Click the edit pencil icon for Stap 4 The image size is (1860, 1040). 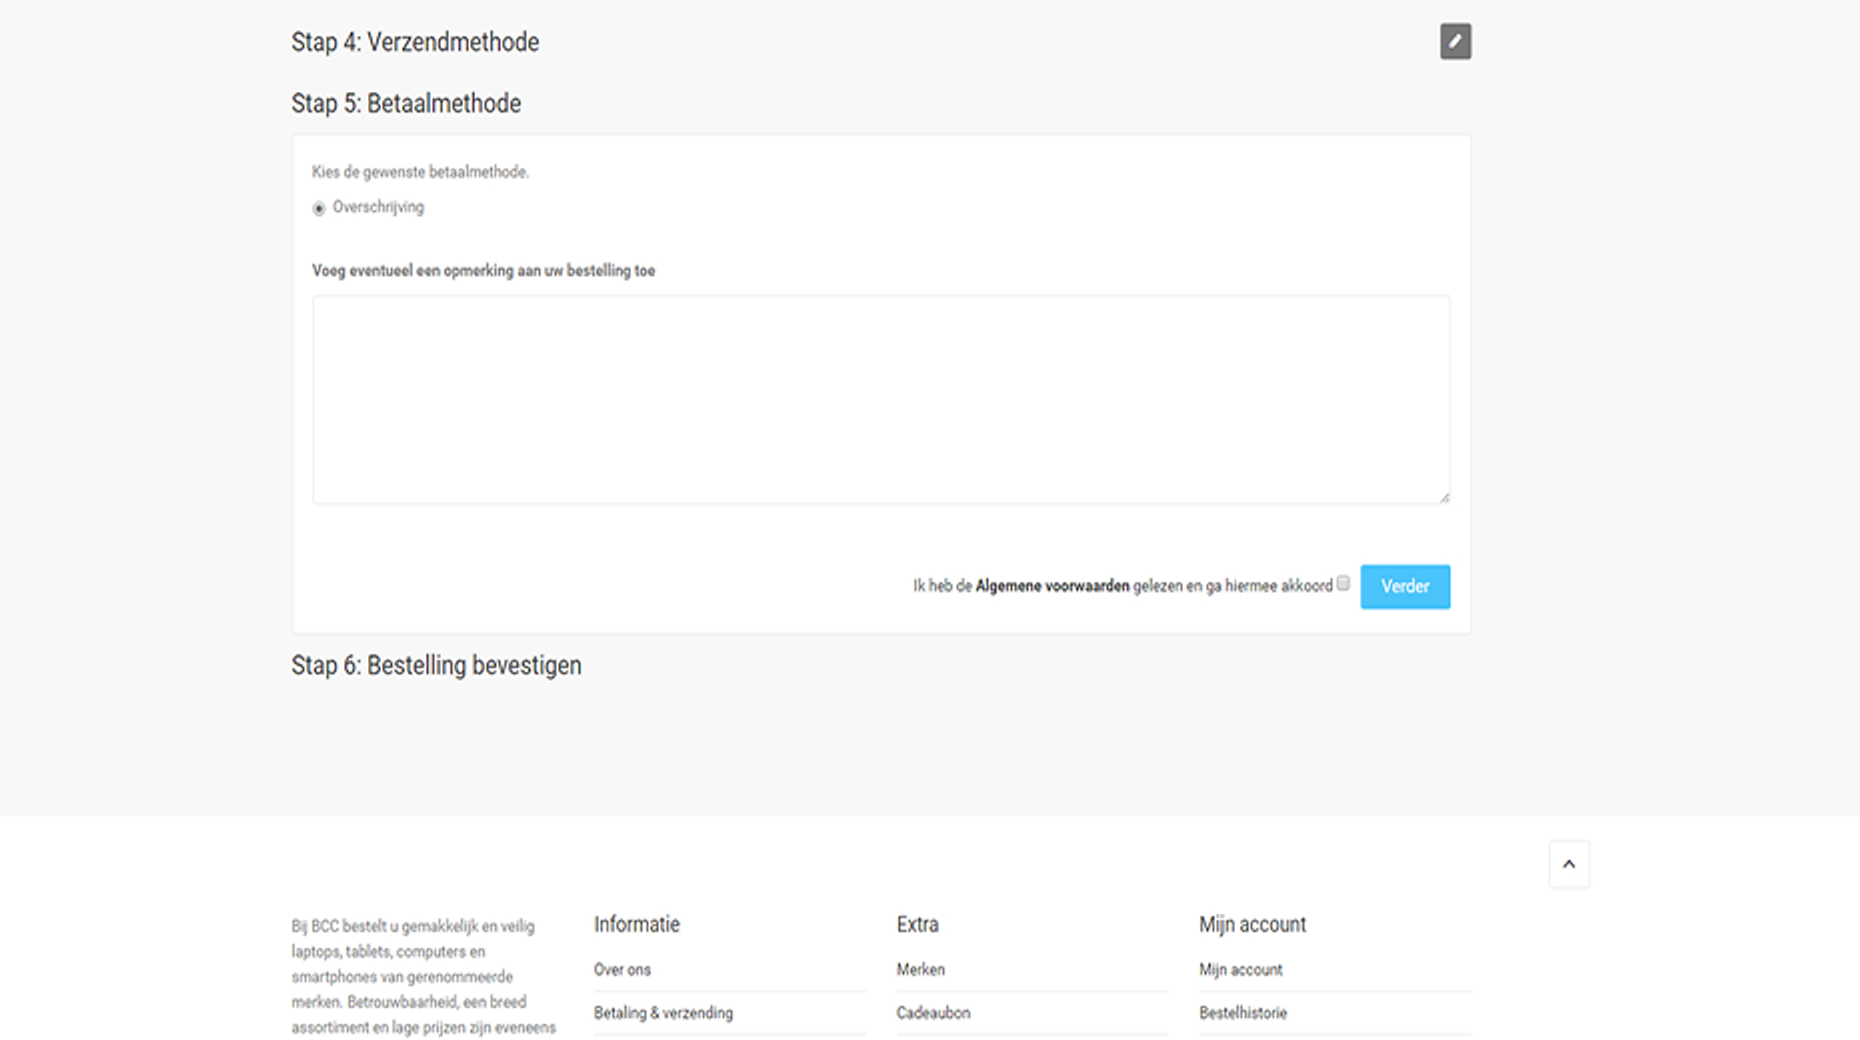pos(1455,42)
